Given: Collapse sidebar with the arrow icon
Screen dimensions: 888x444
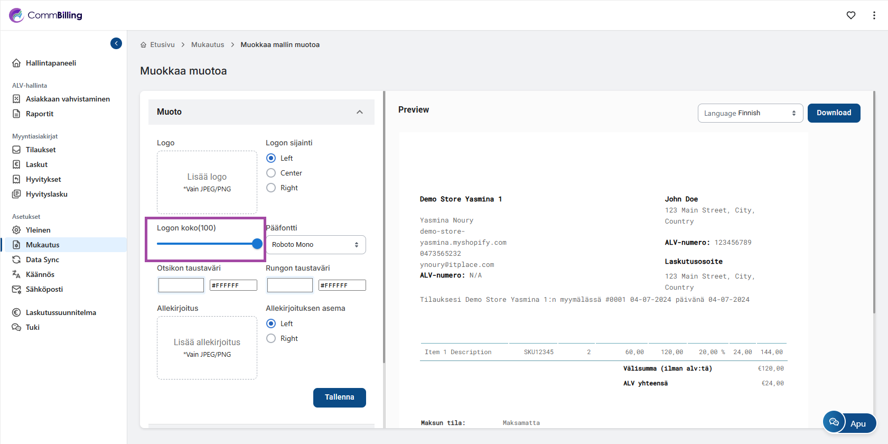Looking at the screenshot, I should click(116, 43).
